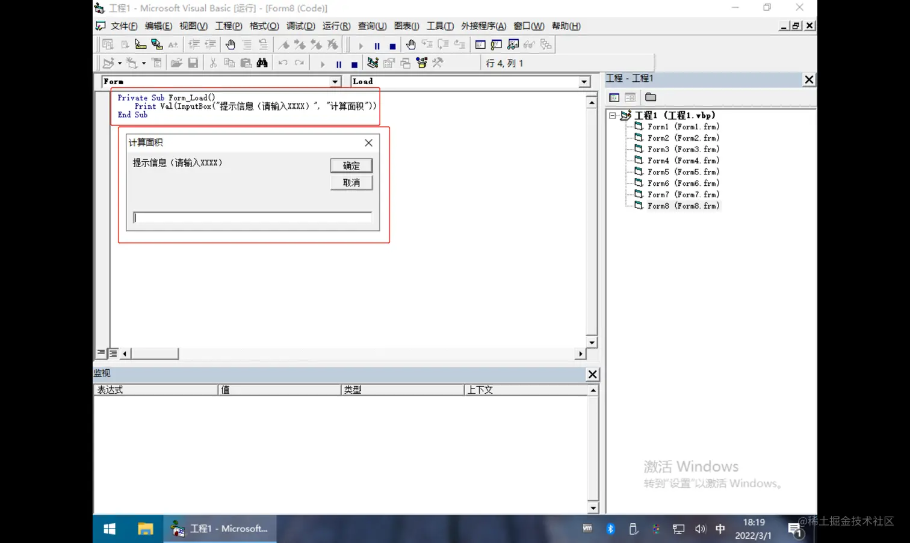910x543 pixels.
Task: Select Form4 (Form4.frm) in project tree
Action: coord(683,161)
